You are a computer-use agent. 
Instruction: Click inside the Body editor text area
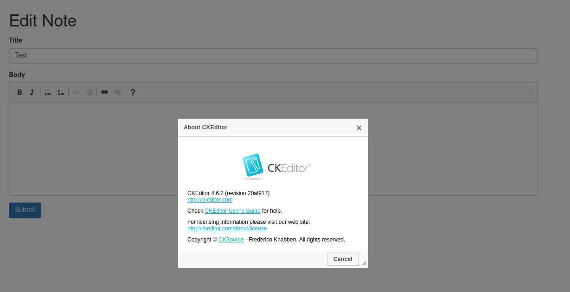coord(93,148)
